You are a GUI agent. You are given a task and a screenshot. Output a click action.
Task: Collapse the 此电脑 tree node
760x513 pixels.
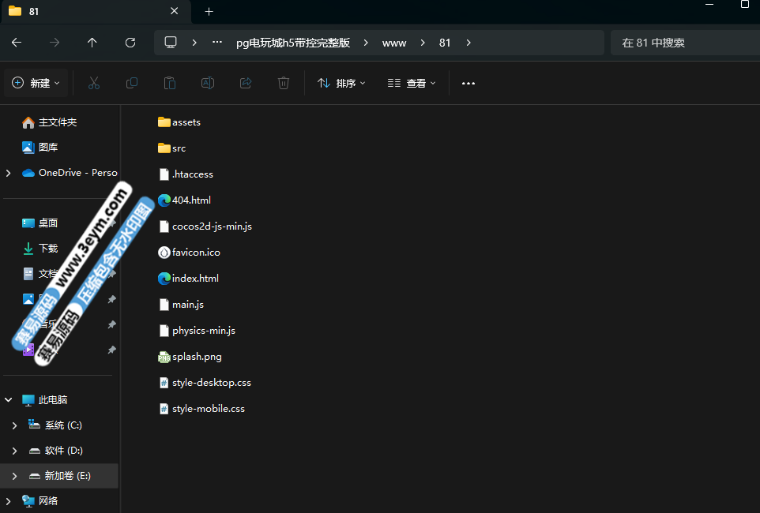pos(9,400)
